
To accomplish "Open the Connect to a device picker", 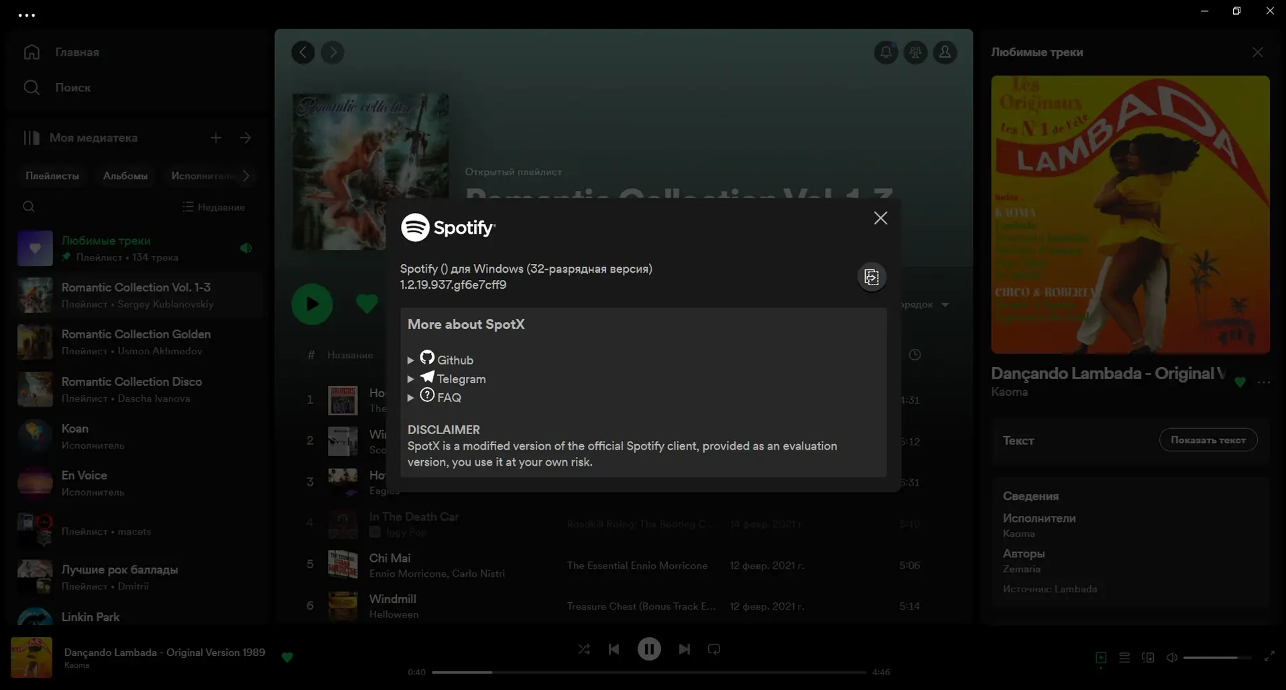I will [x=1148, y=657].
